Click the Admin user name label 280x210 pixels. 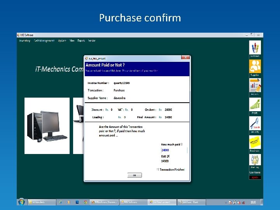point(255,177)
